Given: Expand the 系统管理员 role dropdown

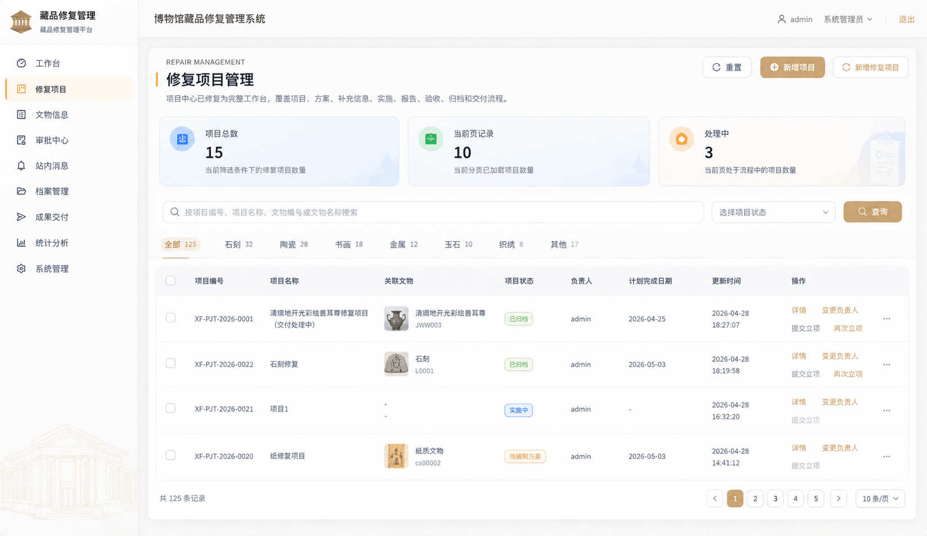Looking at the screenshot, I should point(848,19).
